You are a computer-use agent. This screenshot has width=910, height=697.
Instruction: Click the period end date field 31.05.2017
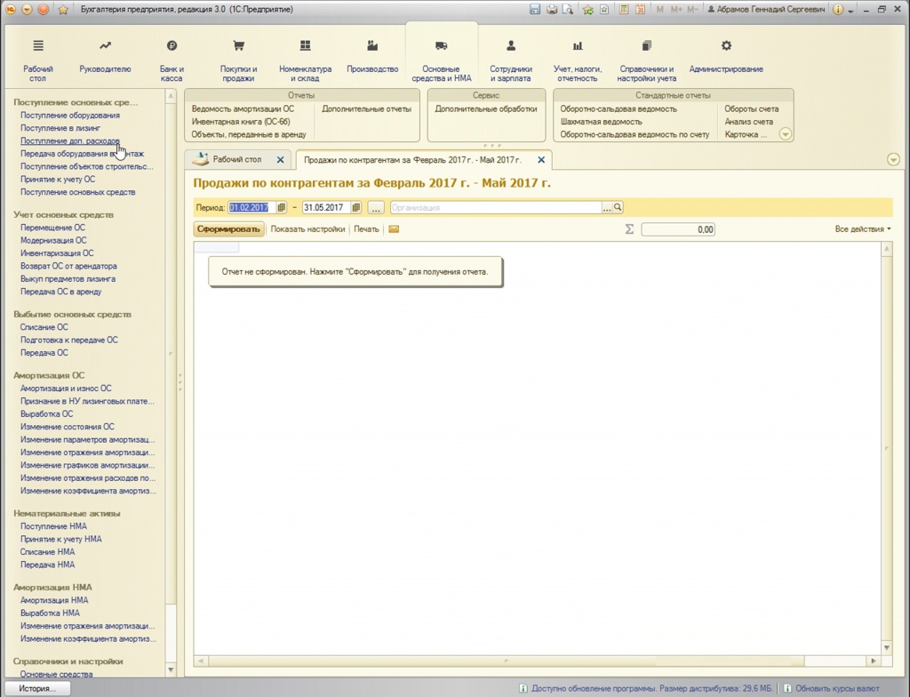(326, 207)
